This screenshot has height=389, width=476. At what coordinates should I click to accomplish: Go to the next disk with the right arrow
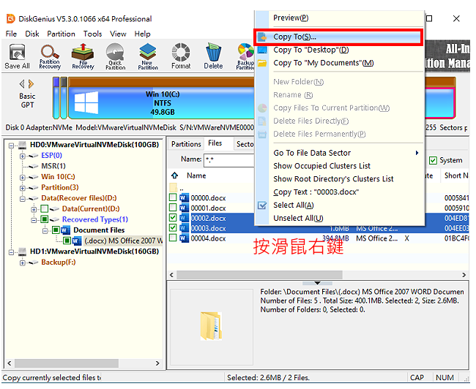[x=31, y=83]
